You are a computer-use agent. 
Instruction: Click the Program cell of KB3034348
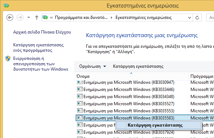tap(202, 97)
